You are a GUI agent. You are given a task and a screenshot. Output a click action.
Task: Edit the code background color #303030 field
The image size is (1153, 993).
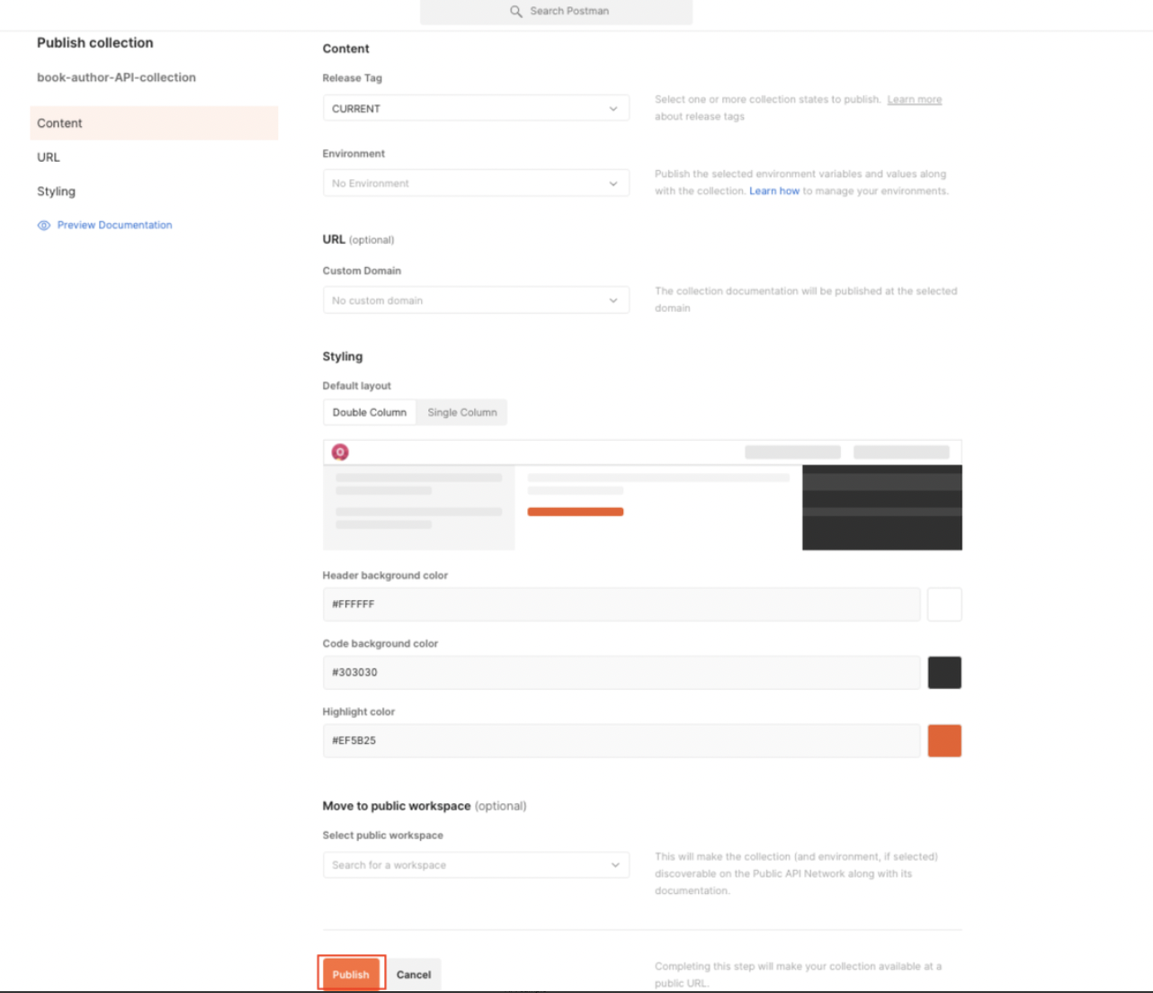click(x=621, y=673)
